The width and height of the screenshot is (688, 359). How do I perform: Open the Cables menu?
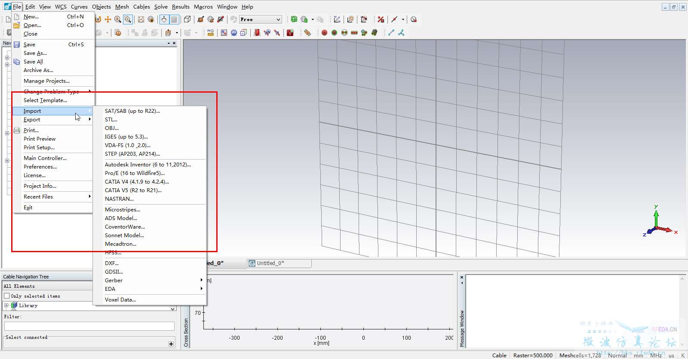pyautogui.click(x=141, y=6)
